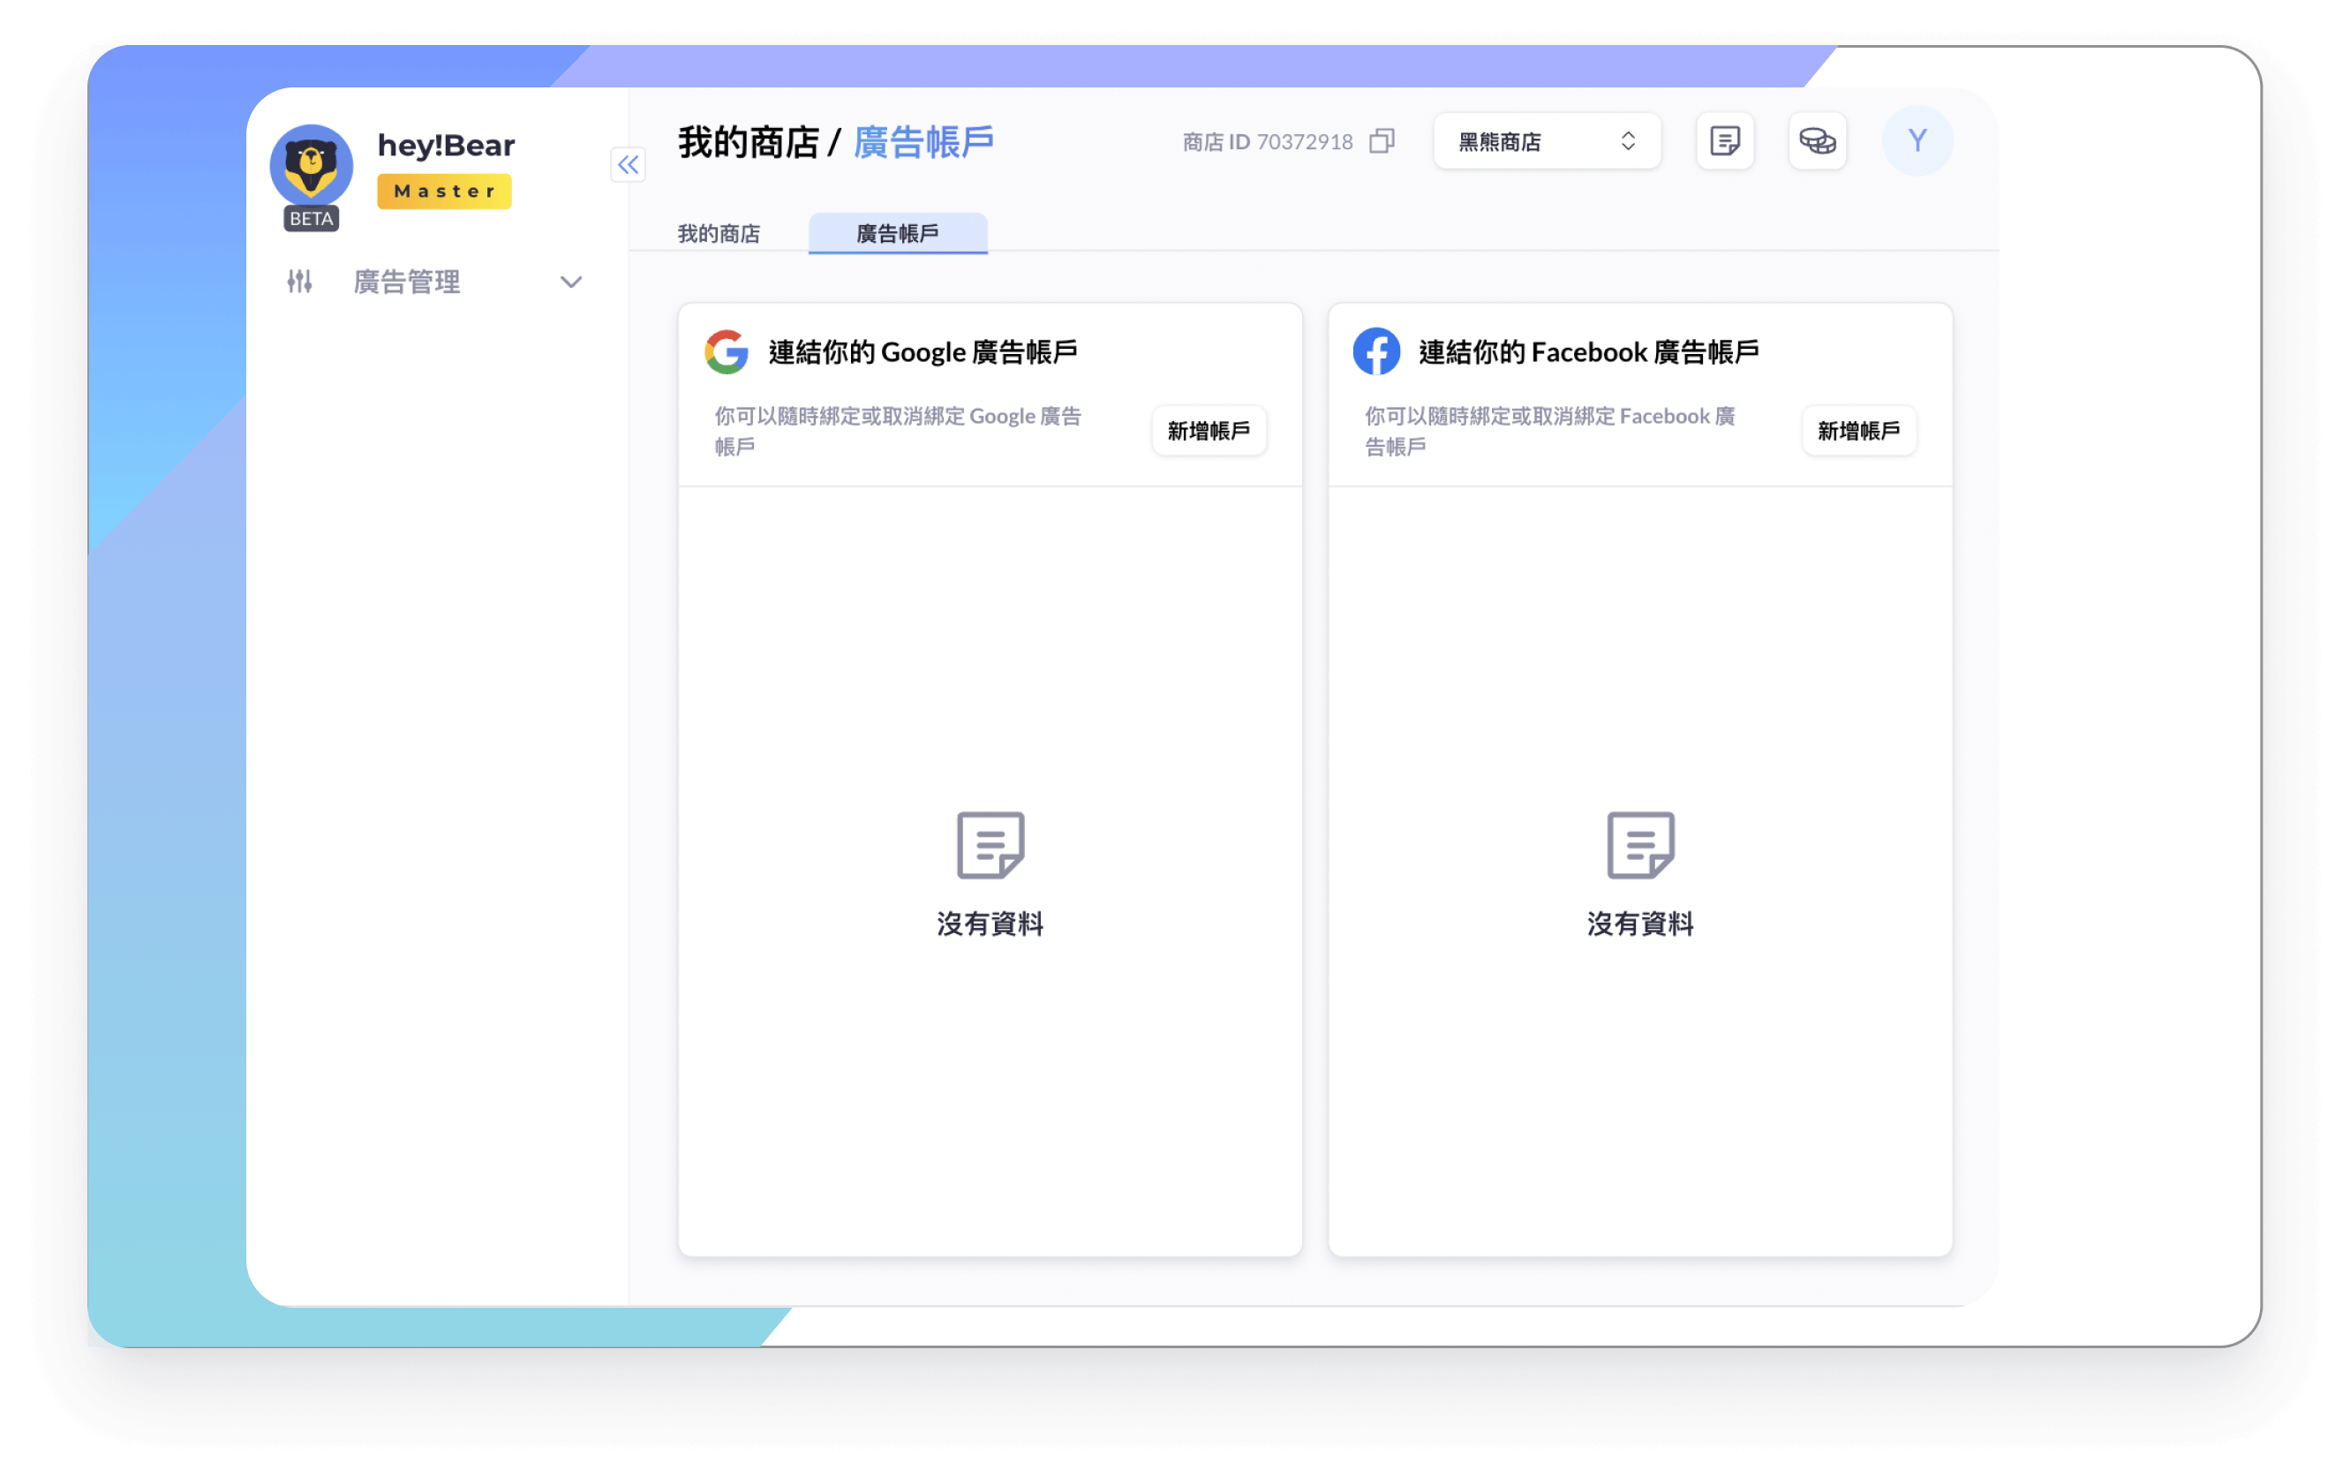Click empty-data icon in Facebook panel
Viewport: 2350px width, 1478px height.
pos(1639,844)
